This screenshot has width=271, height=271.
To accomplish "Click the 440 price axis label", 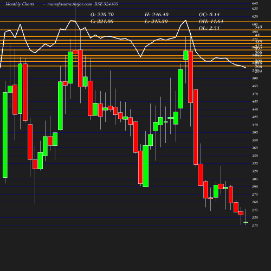I will click(255, 109).
